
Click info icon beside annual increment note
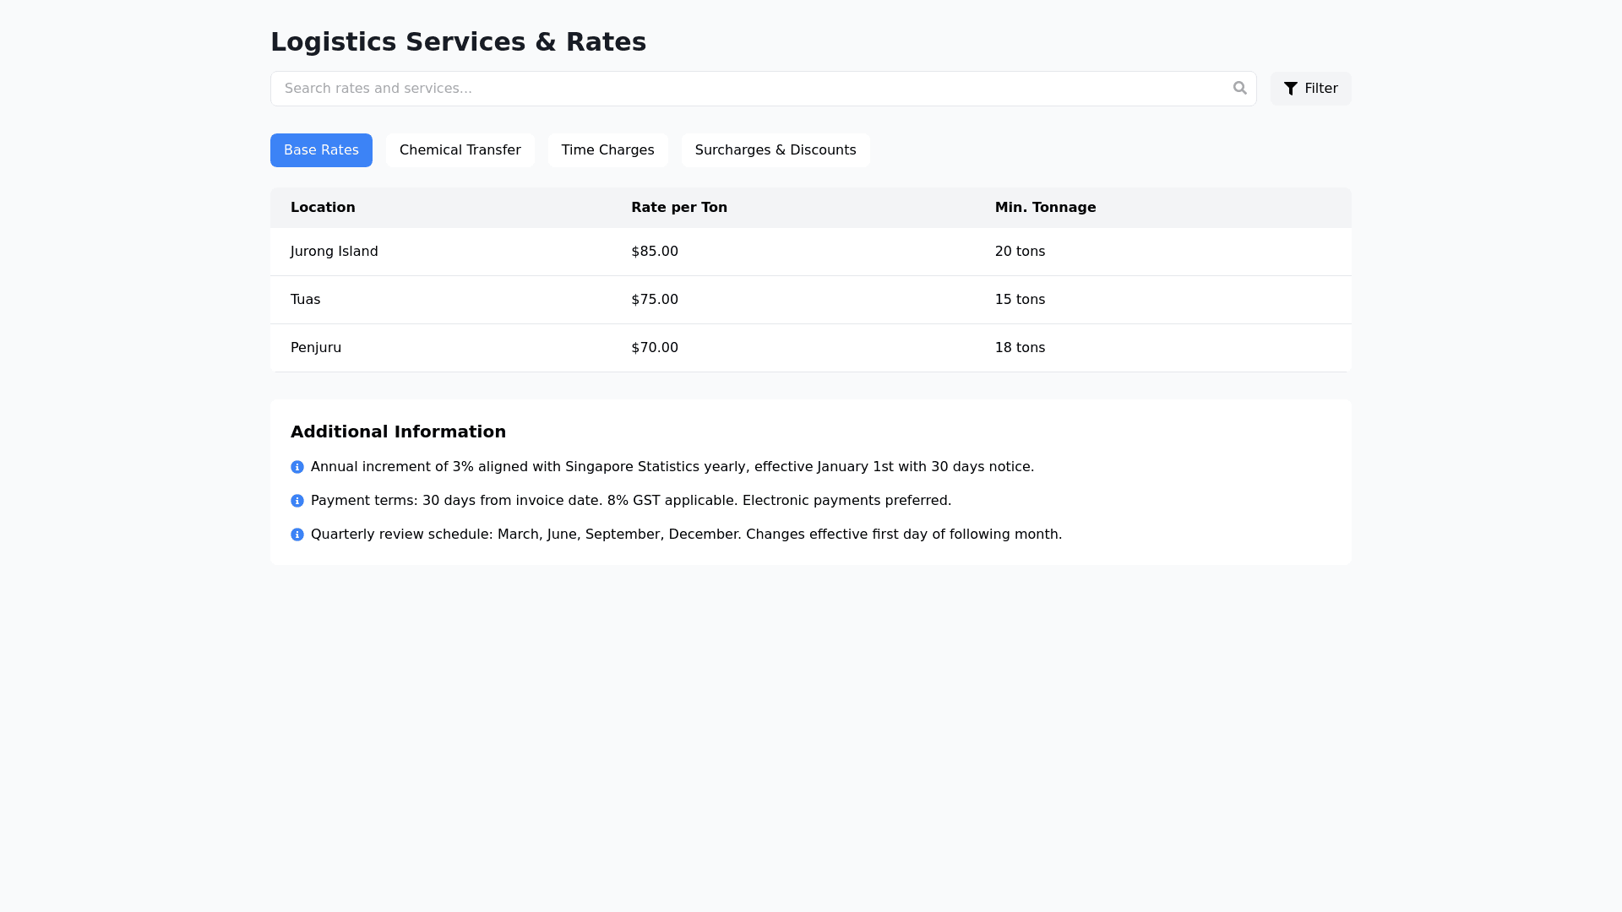[297, 467]
